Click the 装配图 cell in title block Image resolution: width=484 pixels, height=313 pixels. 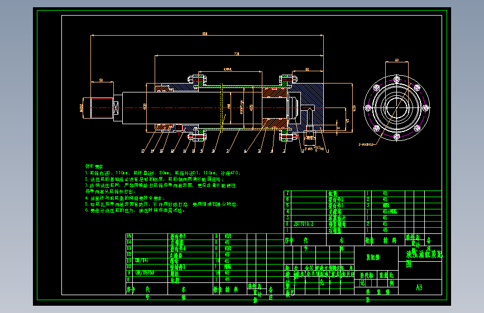372,257
